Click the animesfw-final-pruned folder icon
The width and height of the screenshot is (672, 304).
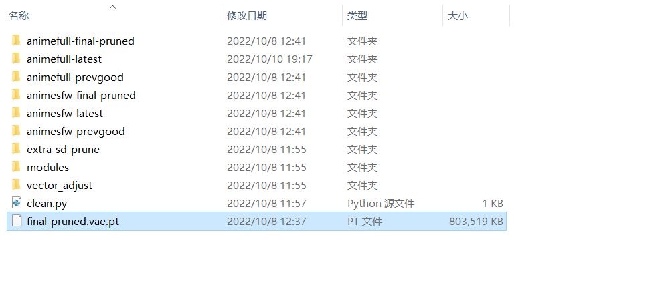point(16,94)
